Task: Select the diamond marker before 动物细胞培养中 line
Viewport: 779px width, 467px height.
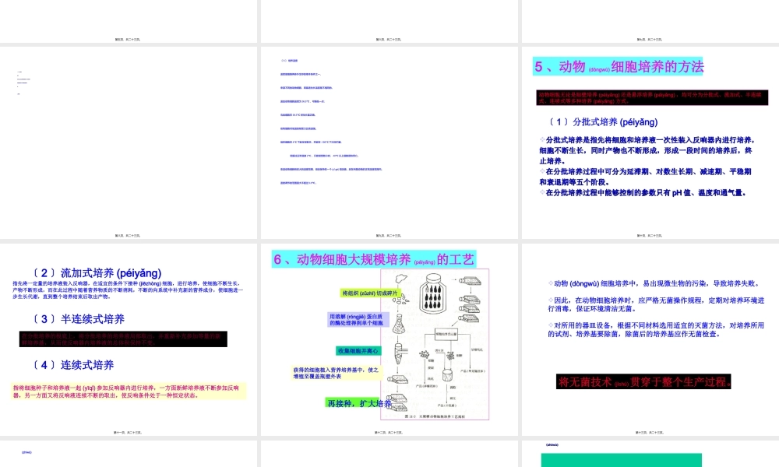Action: 549,284
